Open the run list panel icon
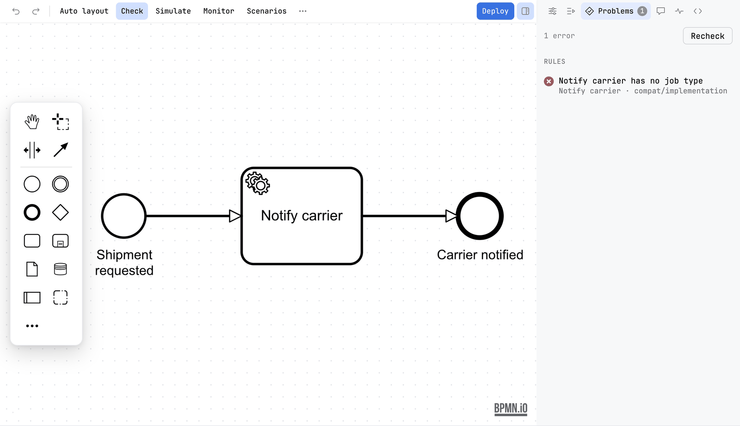 click(571, 11)
